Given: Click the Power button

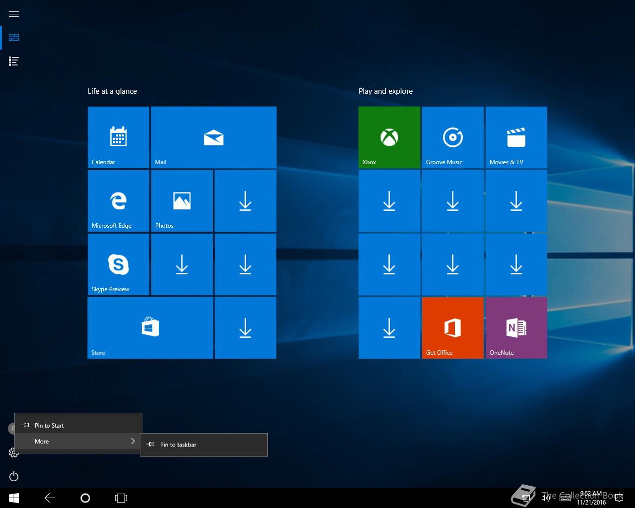Looking at the screenshot, I should click(x=14, y=476).
